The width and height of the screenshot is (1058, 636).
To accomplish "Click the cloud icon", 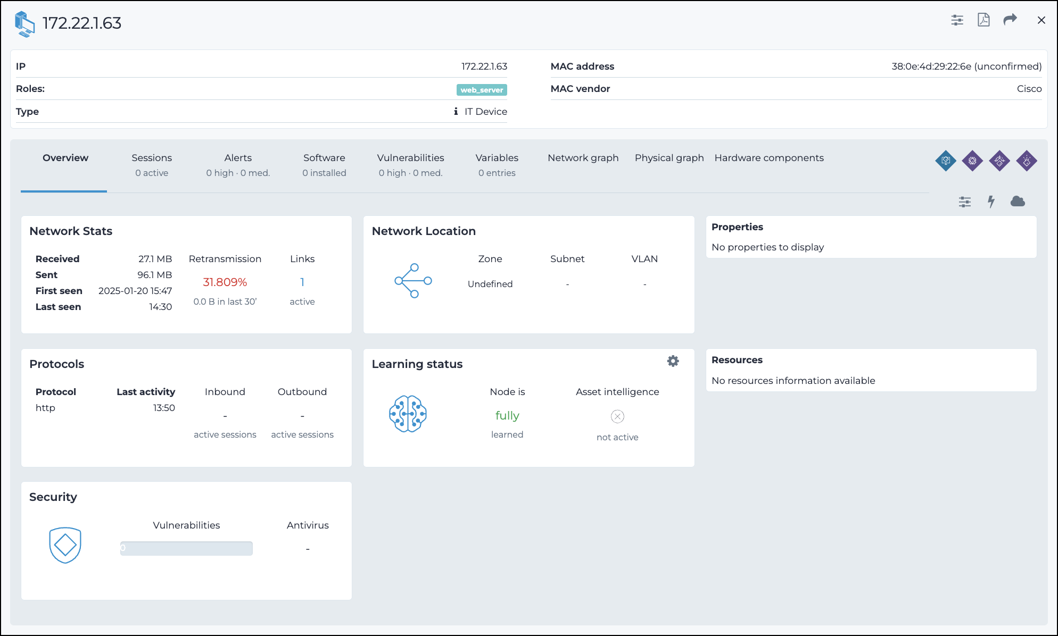I will pos(1018,202).
